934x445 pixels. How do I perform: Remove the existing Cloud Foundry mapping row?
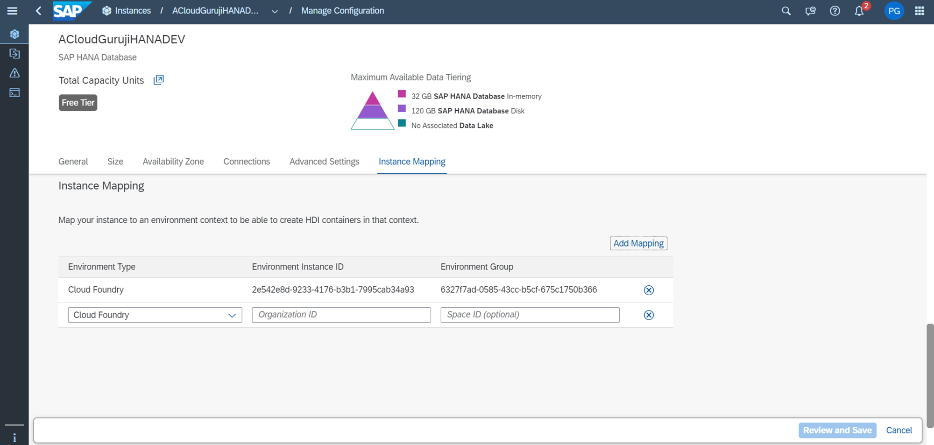pos(649,290)
